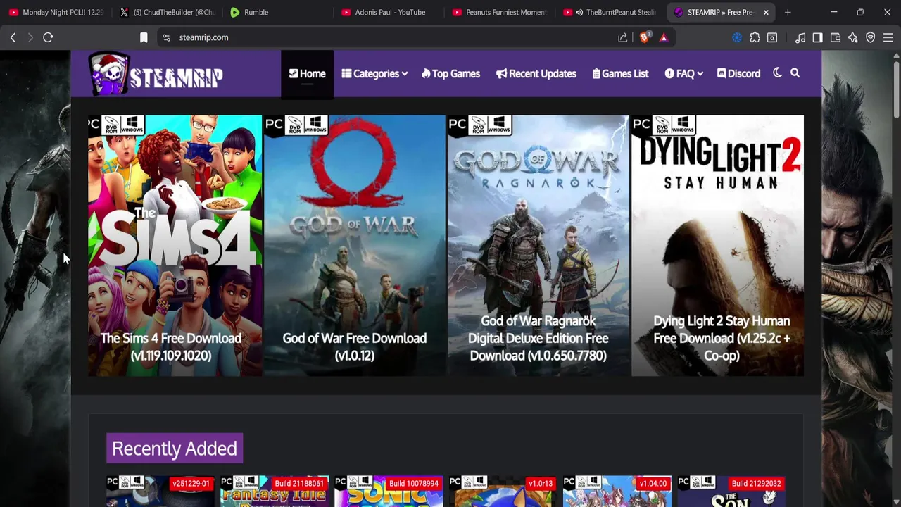Open the Brave Wallet icon
Image resolution: width=901 pixels, height=507 pixels.
(x=836, y=37)
